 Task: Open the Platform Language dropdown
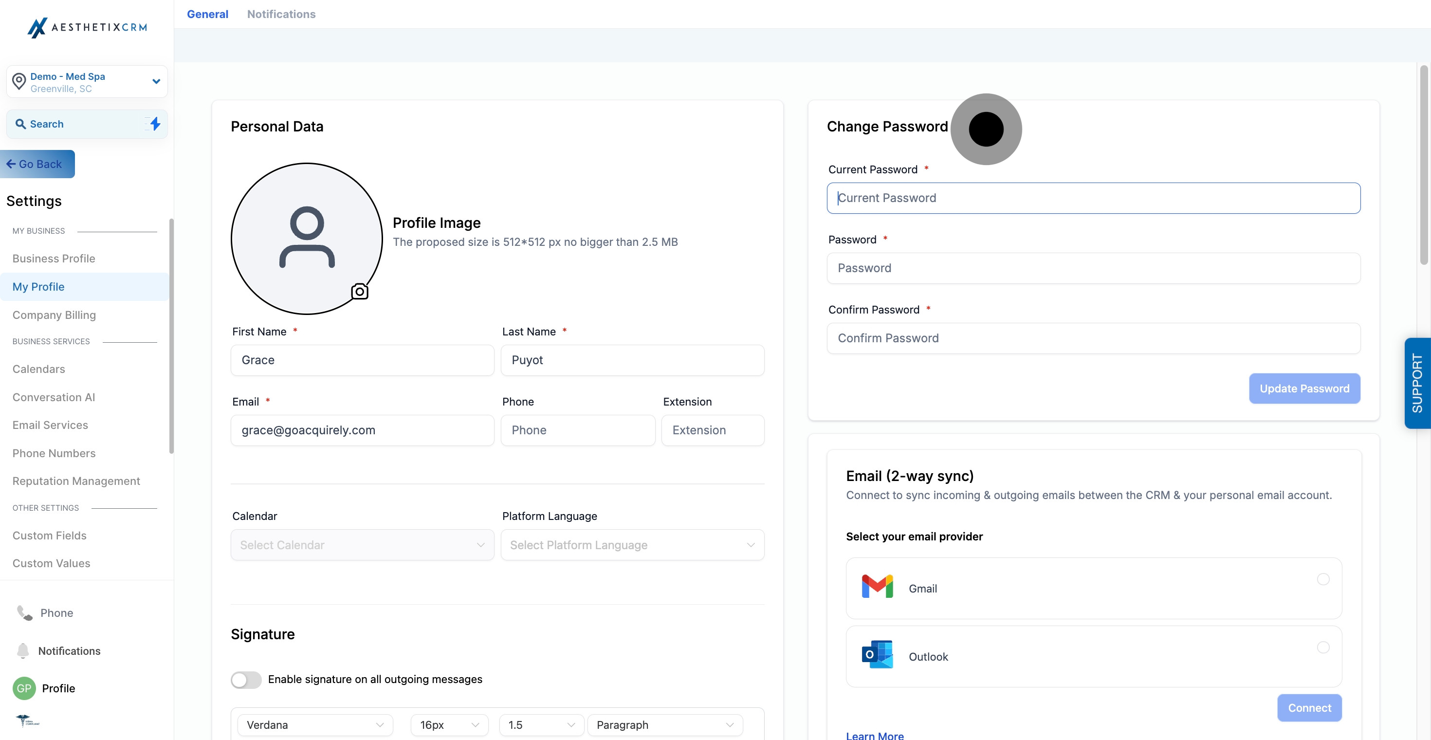(x=632, y=544)
